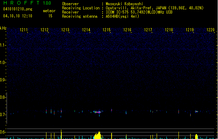
Task: Click the Ogata-vill. Akita-Pref. JAPAN location text
Action: pos(155,8)
